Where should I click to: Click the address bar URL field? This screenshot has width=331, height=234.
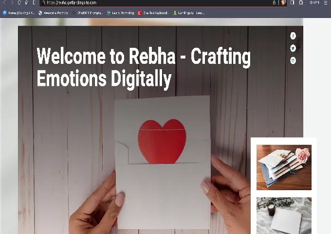pos(146,2)
